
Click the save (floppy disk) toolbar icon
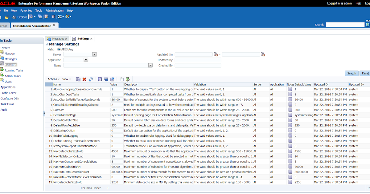click(100, 79)
